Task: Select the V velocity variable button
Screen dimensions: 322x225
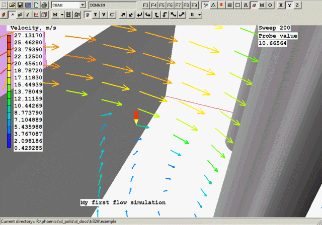Action: 104,15
